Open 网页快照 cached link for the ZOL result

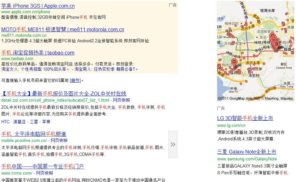[122, 100]
